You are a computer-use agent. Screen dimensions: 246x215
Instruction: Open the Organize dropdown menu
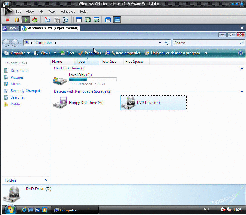pyautogui.click(x=17, y=53)
